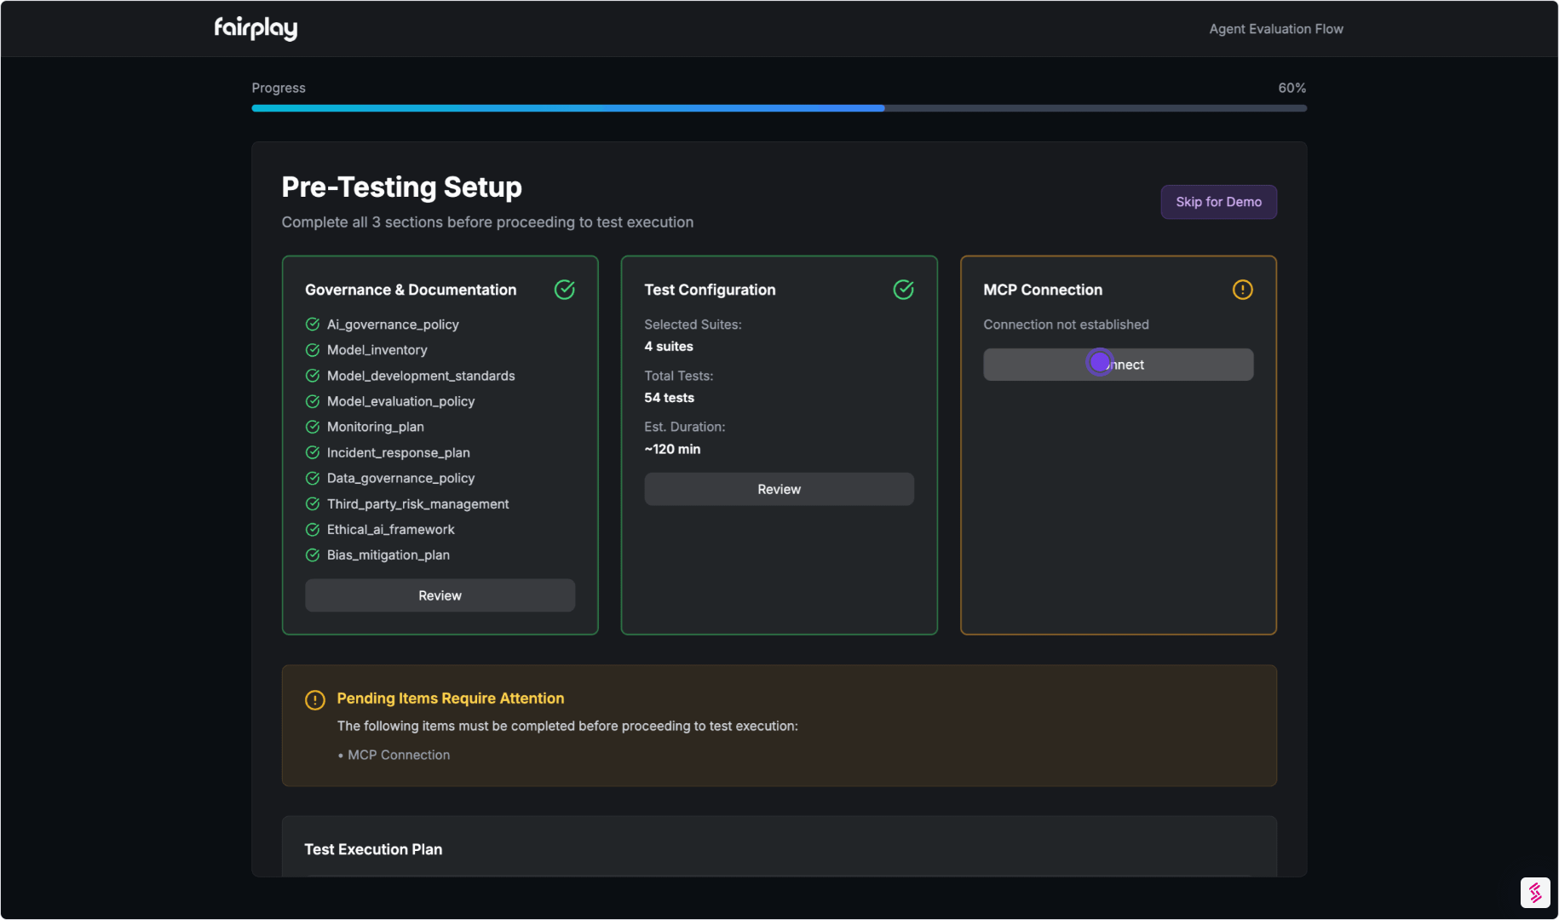Click the pink widget icon in bottom corner
The image size is (1559, 920).
click(x=1535, y=892)
